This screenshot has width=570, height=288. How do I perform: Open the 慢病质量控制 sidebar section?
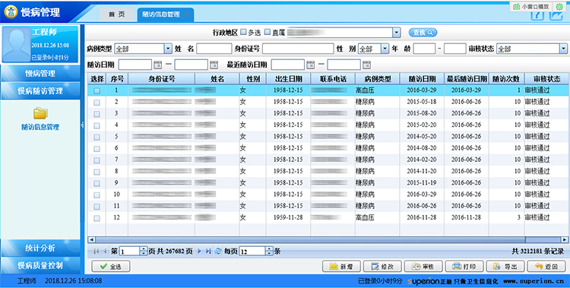40,265
